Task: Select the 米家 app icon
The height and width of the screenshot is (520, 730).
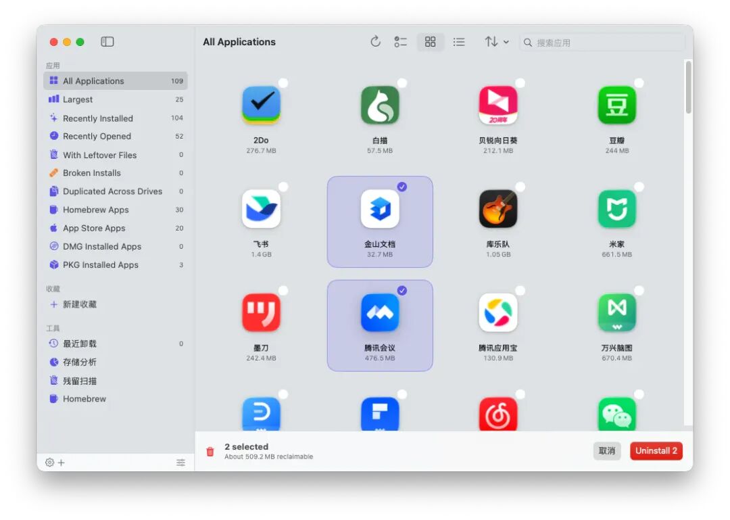Action: (617, 209)
